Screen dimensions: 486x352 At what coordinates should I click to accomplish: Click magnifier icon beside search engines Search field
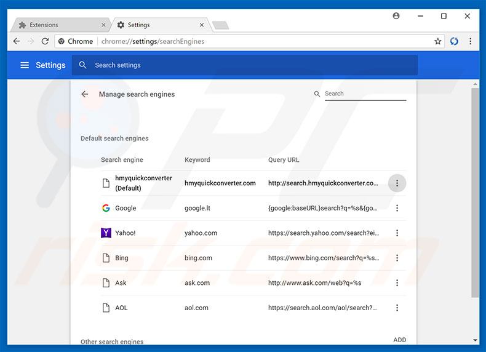(x=317, y=94)
